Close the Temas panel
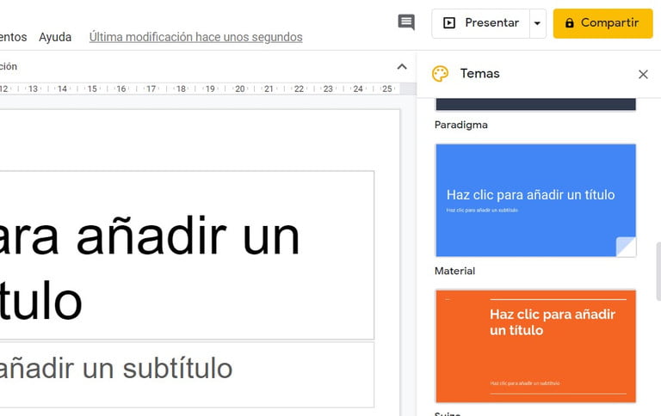Image resolution: width=661 pixels, height=416 pixels. [x=643, y=74]
